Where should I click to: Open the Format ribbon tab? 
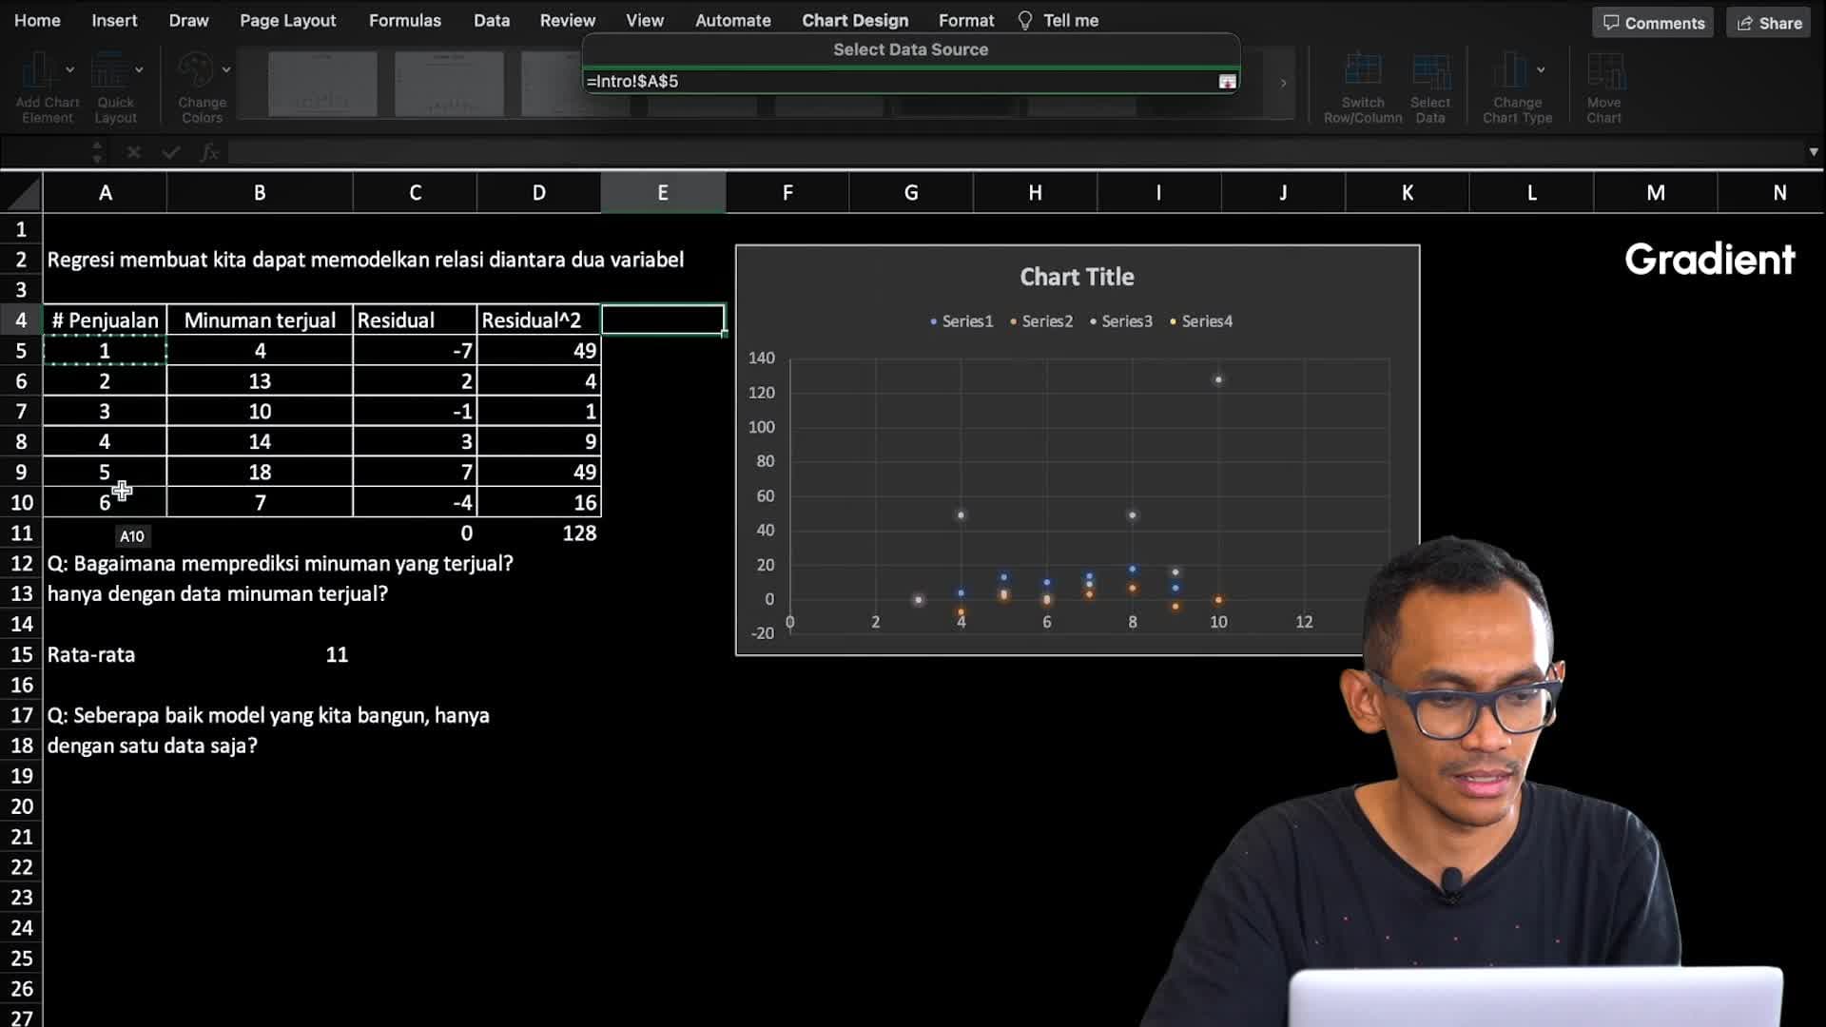click(965, 20)
